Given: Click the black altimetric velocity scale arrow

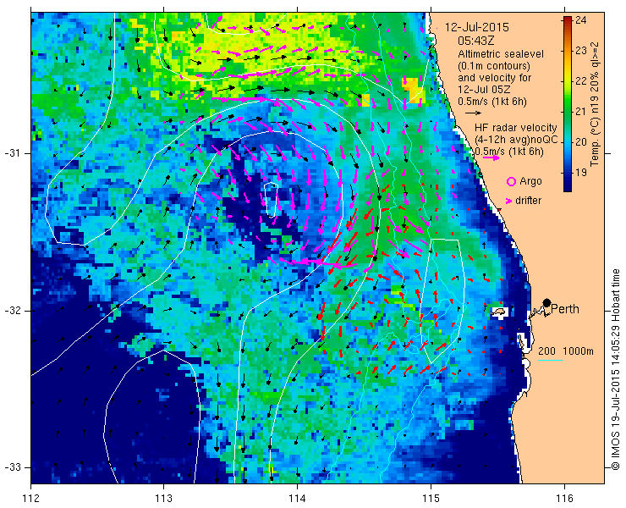Looking at the screenshot, I should 474,113.
